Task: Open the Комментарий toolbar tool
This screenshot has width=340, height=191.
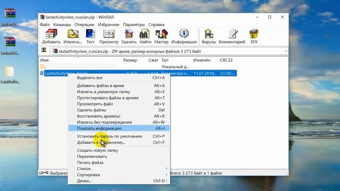Action: click(x=232, y=37)
